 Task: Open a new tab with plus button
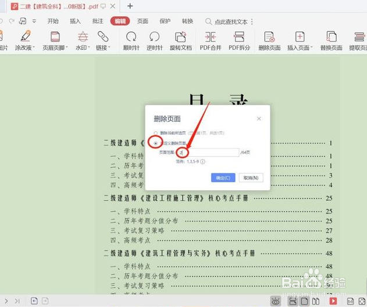pos(130,6)
